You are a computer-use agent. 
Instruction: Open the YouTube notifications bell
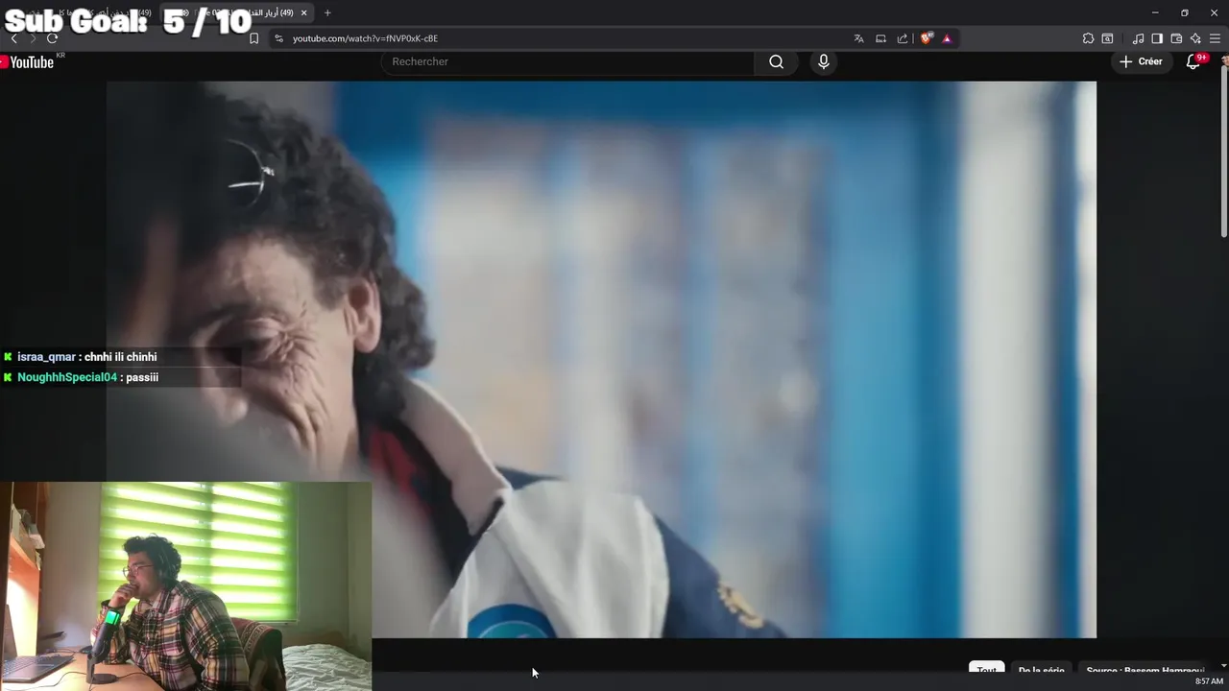point(1193,61)
